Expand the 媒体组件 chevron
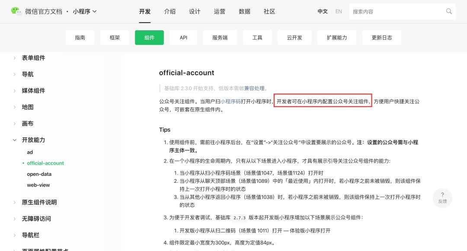The width and height of the screenshot is (467, 251). pos(14,91)
